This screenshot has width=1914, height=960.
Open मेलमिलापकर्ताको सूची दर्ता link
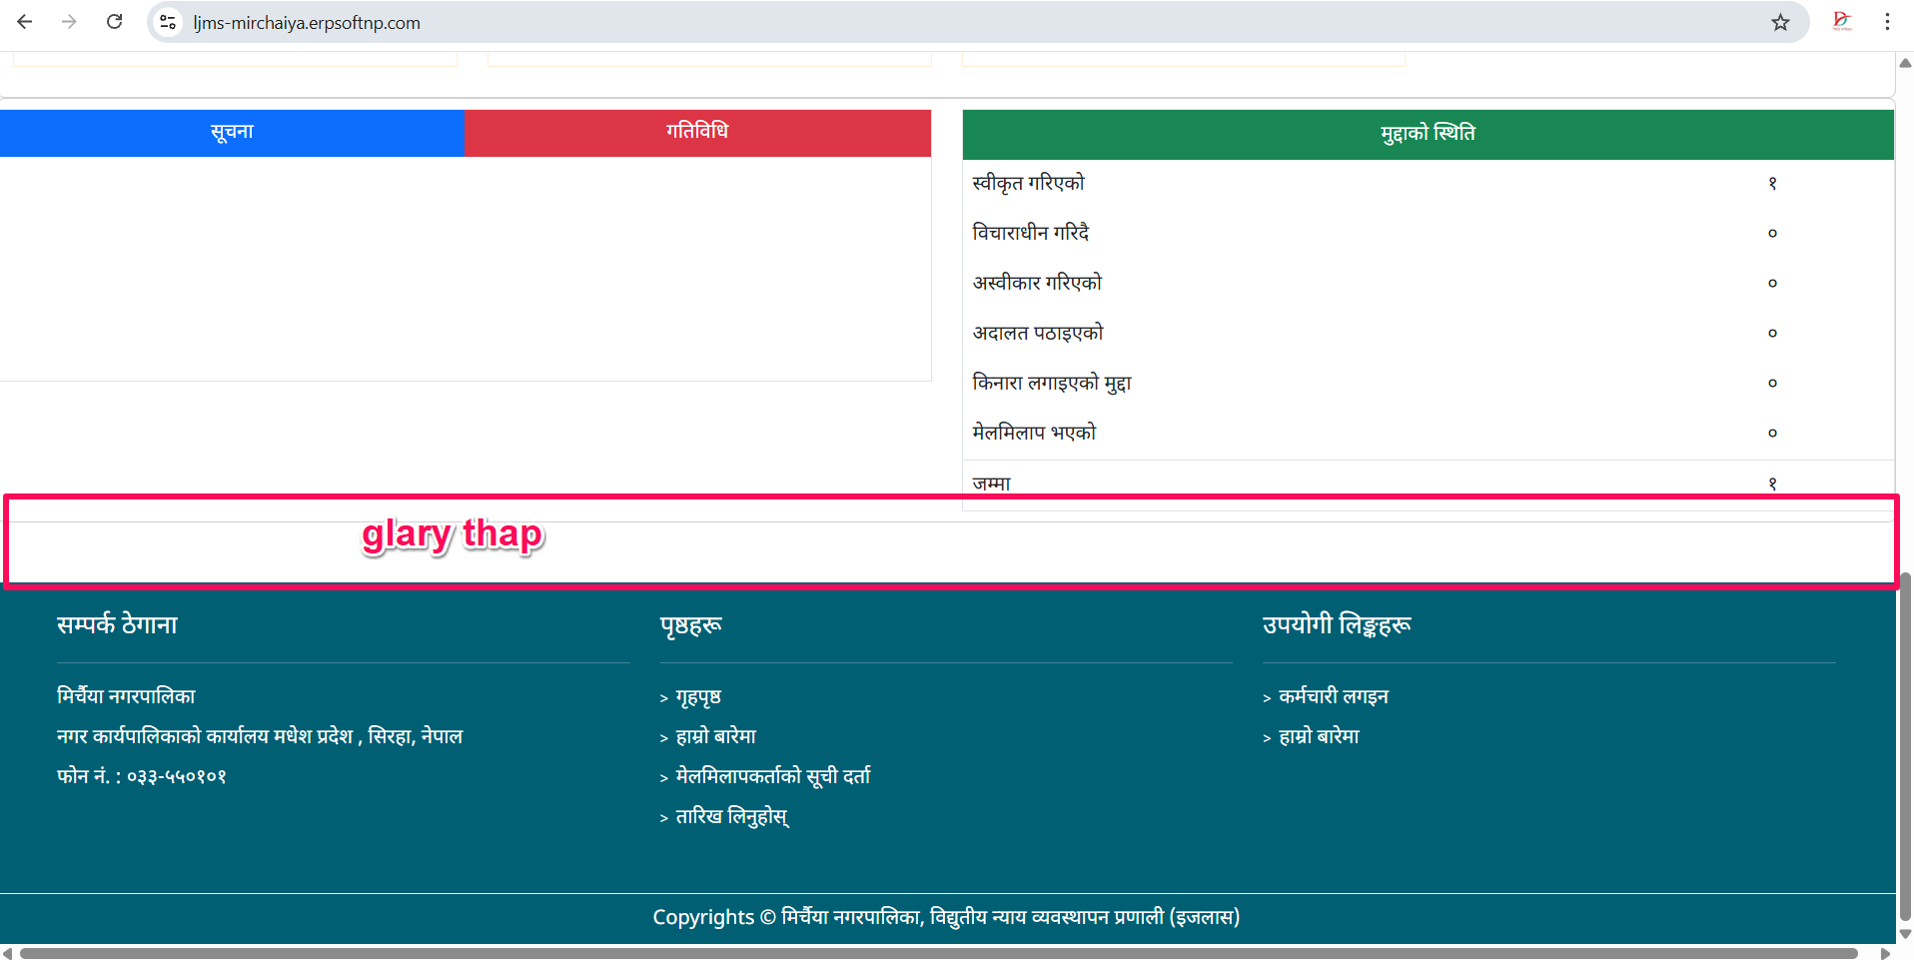[772, 777]
